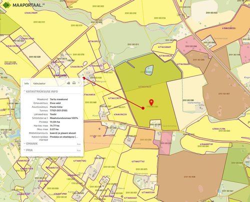Image resolution: width=250 pixels, height=202 pixels.
Task: Click the red dot at the popup corner
Action: (84, 78)
